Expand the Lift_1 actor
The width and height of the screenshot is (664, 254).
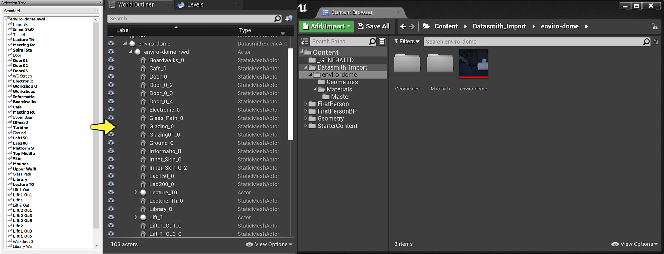(136, 217)
